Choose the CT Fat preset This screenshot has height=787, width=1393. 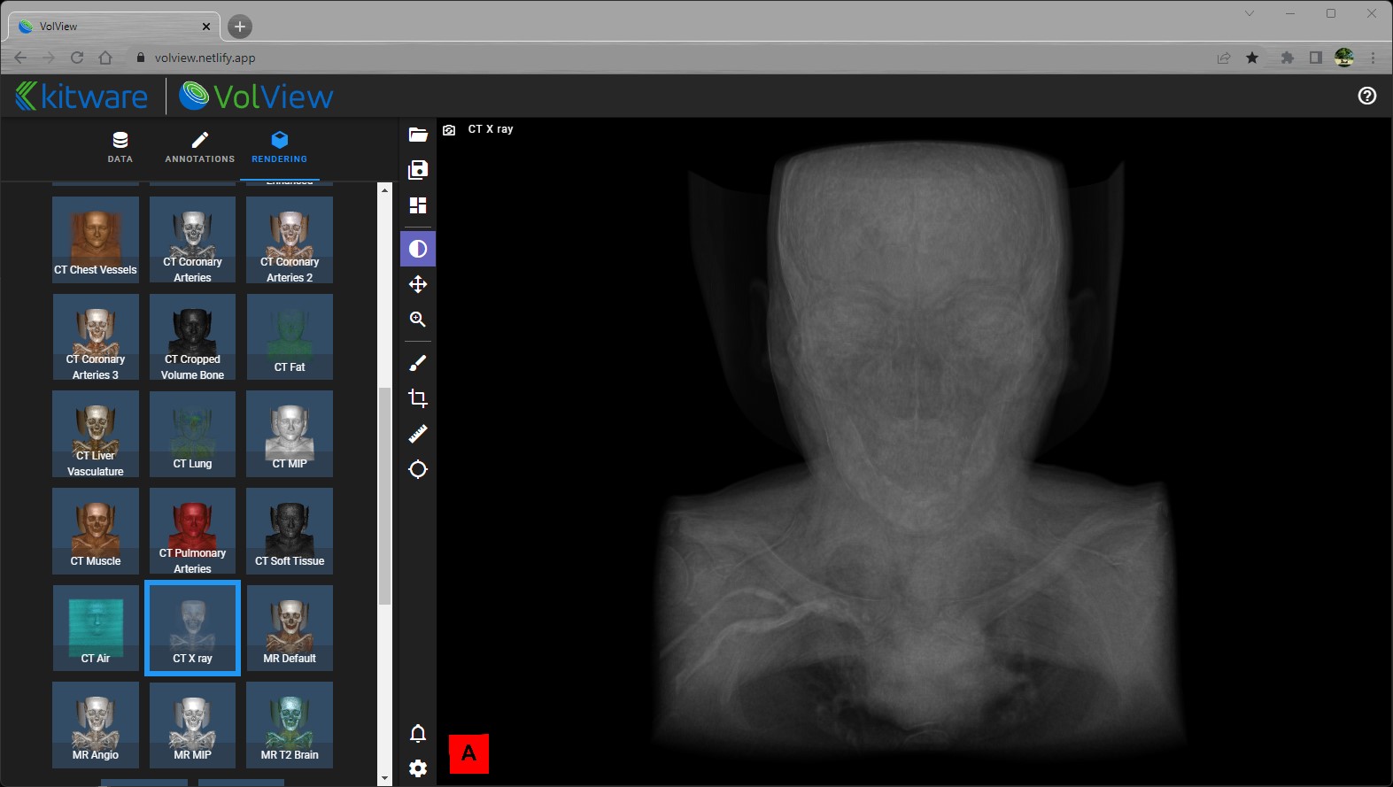tap(290, 337)
